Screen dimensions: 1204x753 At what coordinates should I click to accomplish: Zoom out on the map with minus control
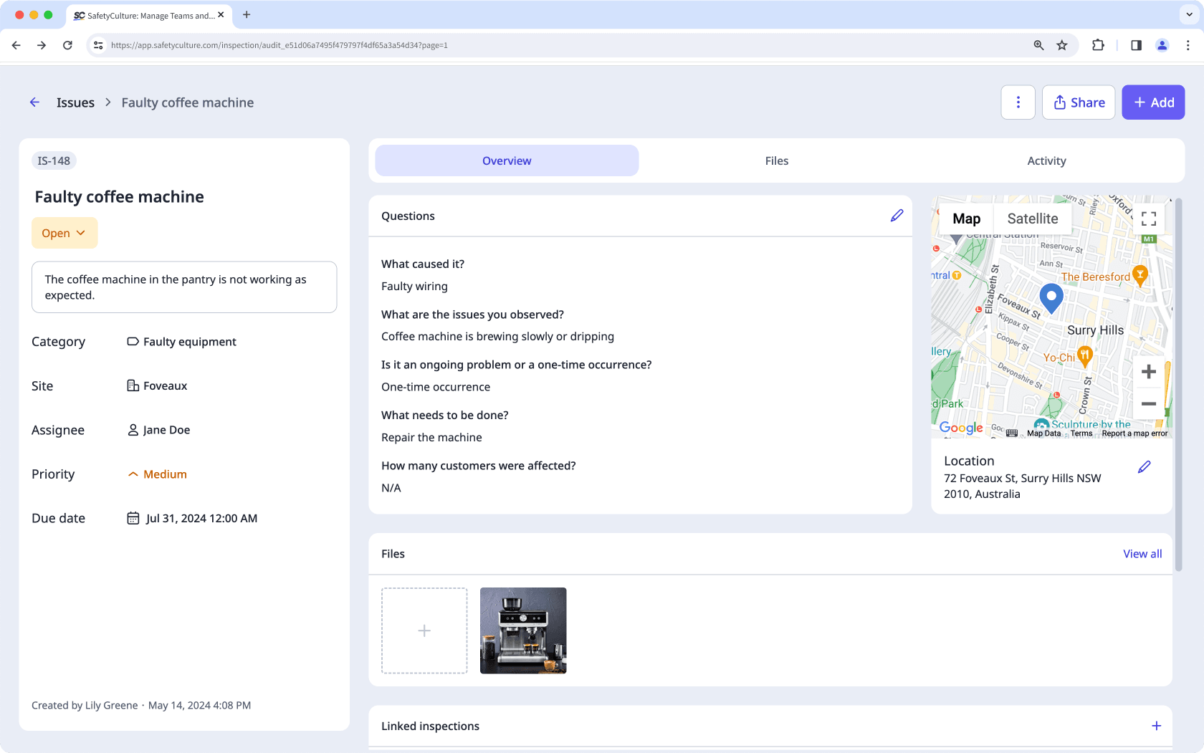(1149, 403)
